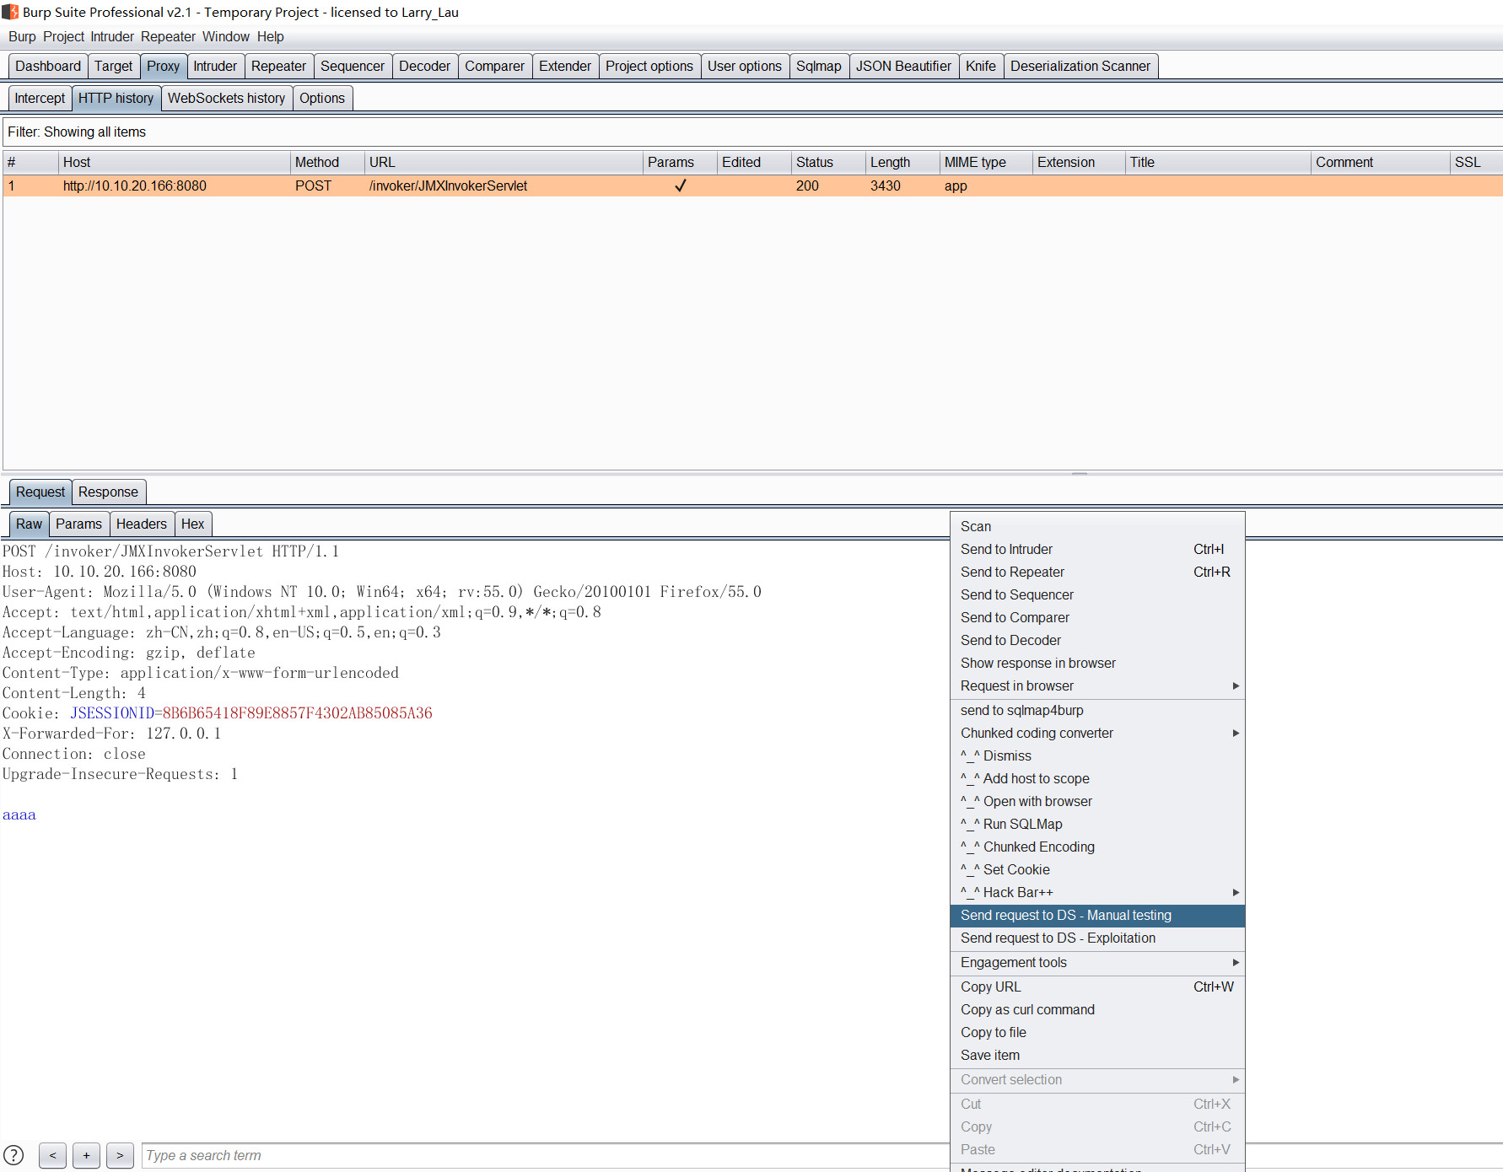Viewport: 1503px width, 1172px height.
Task: Open the Sqlmap tab
Action: (x=819, y=66)
